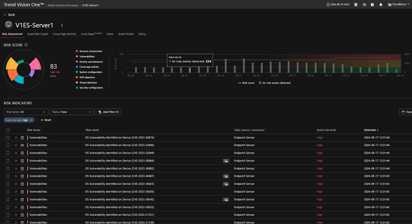The image size is (412, 224).
Task: Click the badge icon after CVE-2023-44487 event
Action: point(226,176)
